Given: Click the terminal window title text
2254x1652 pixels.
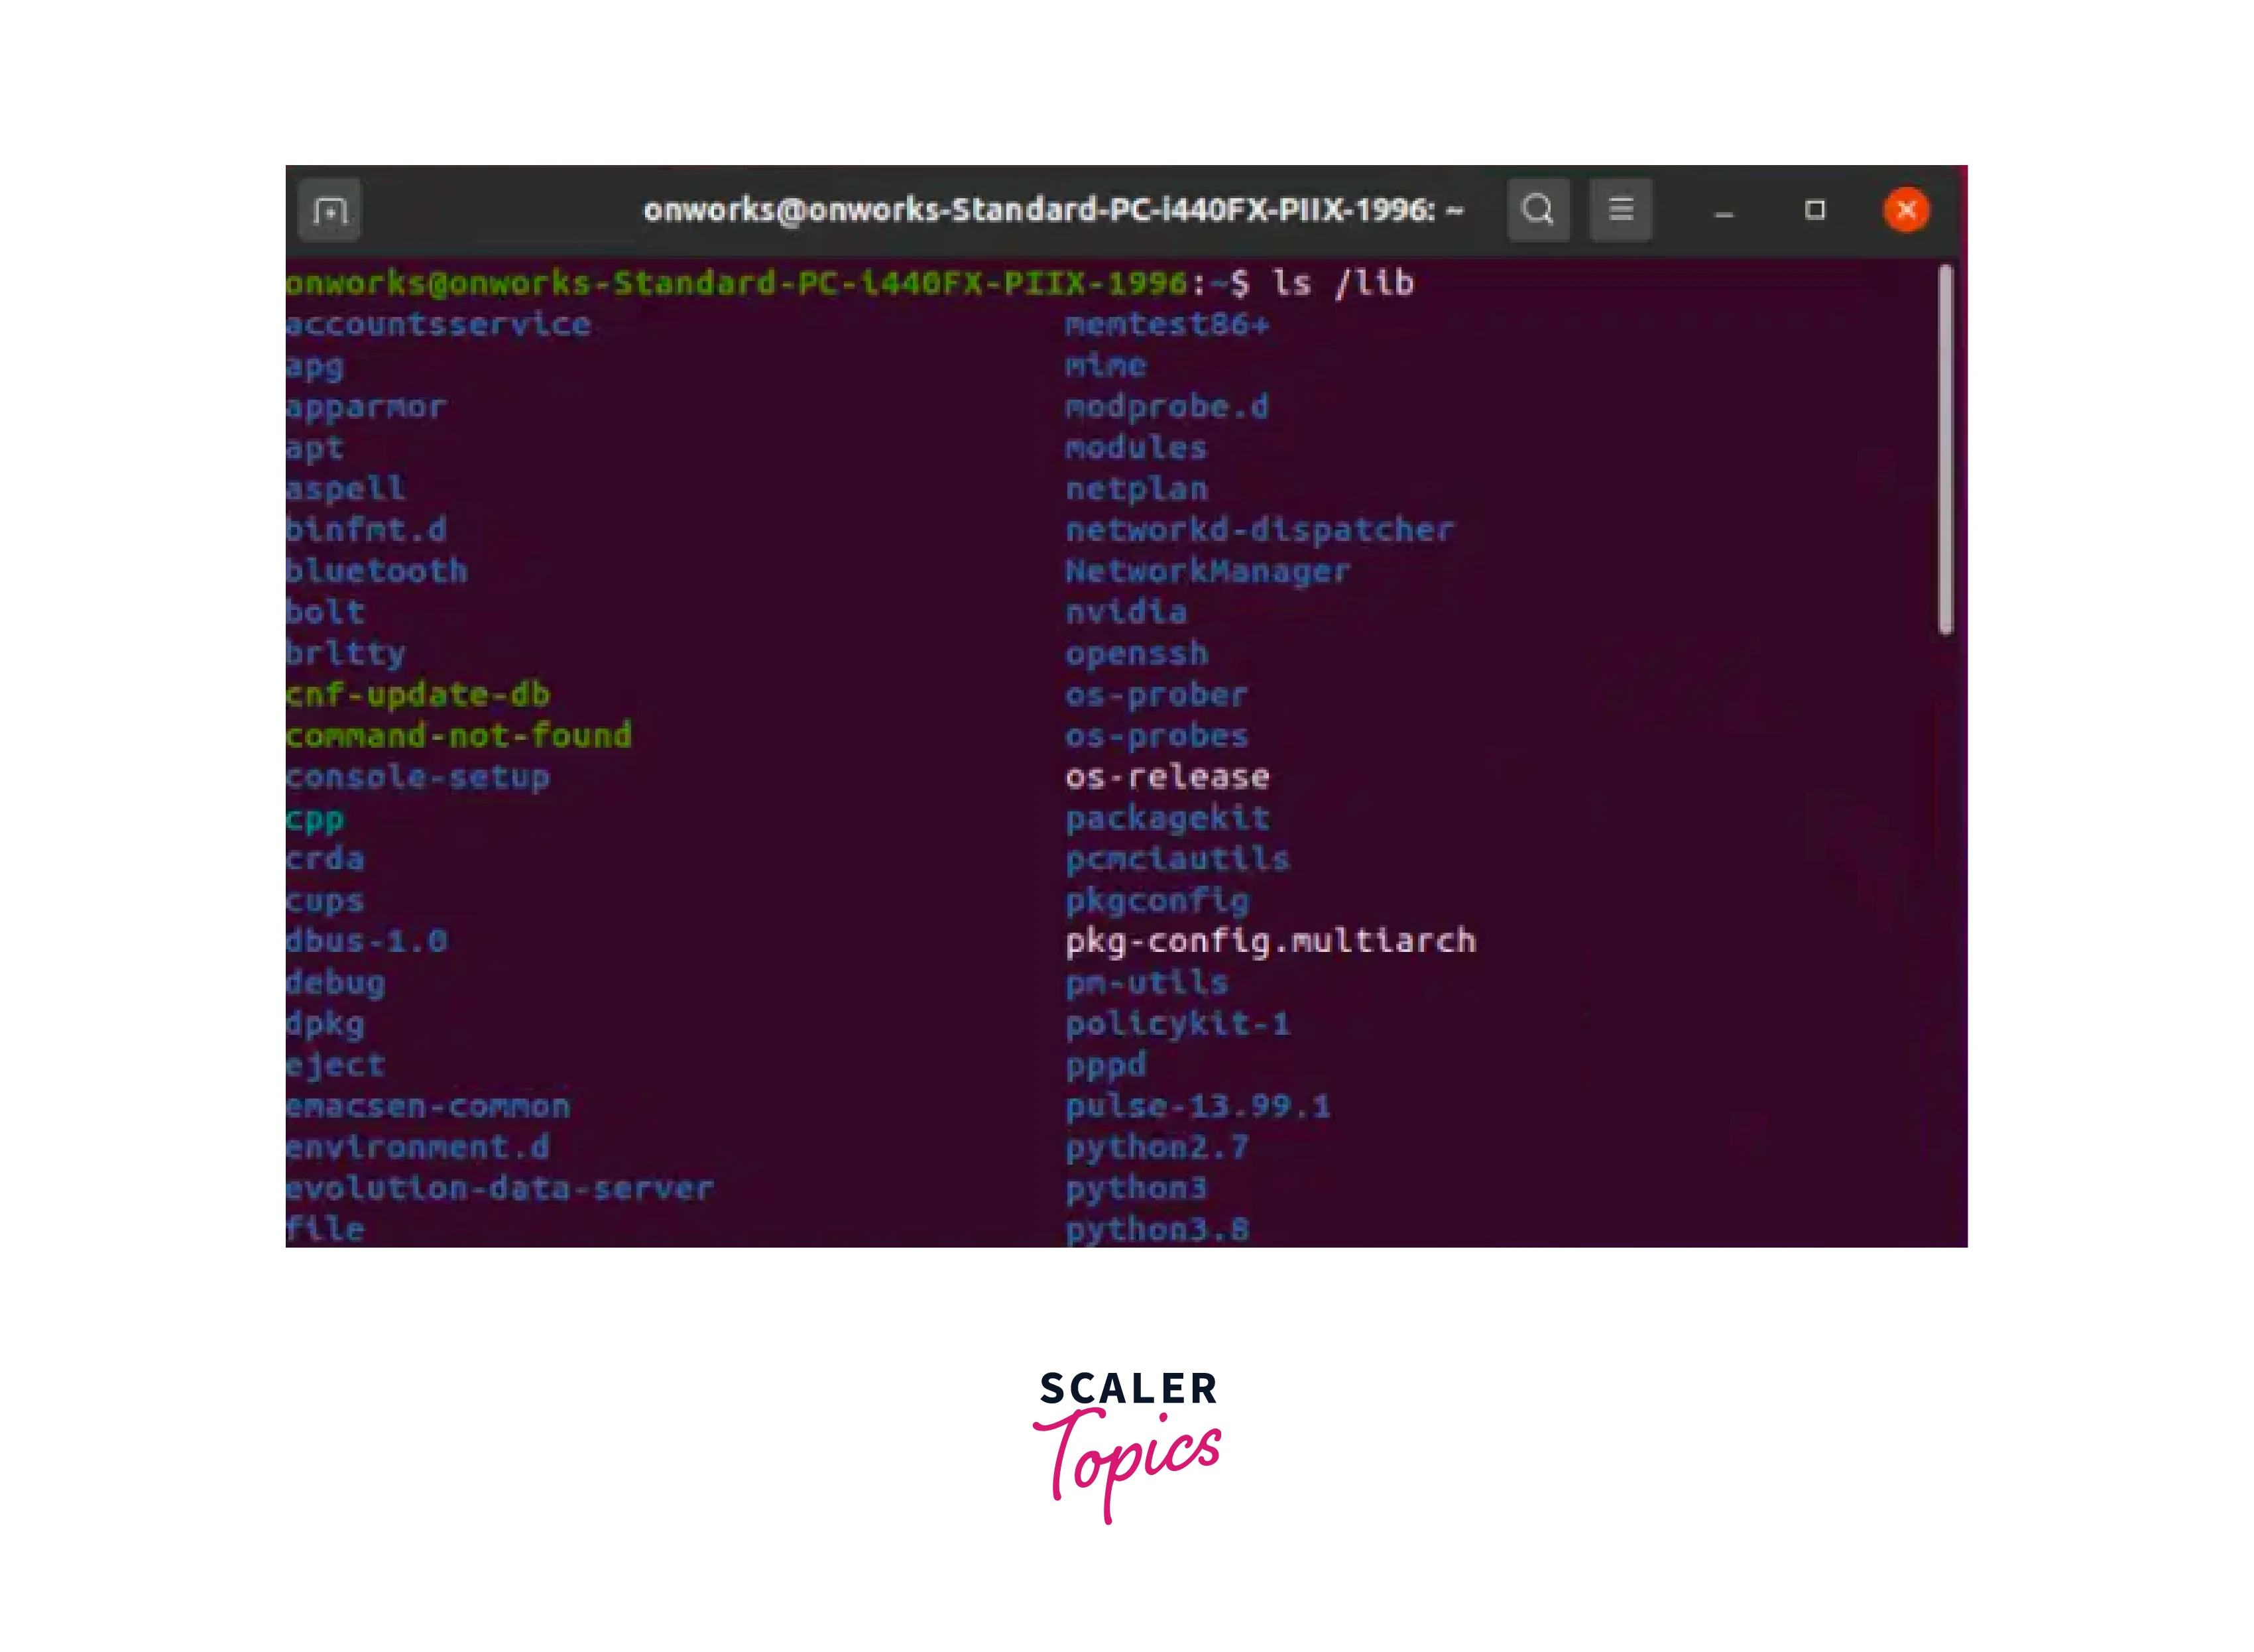Looking at the screenshot, I should (1053, 210).
